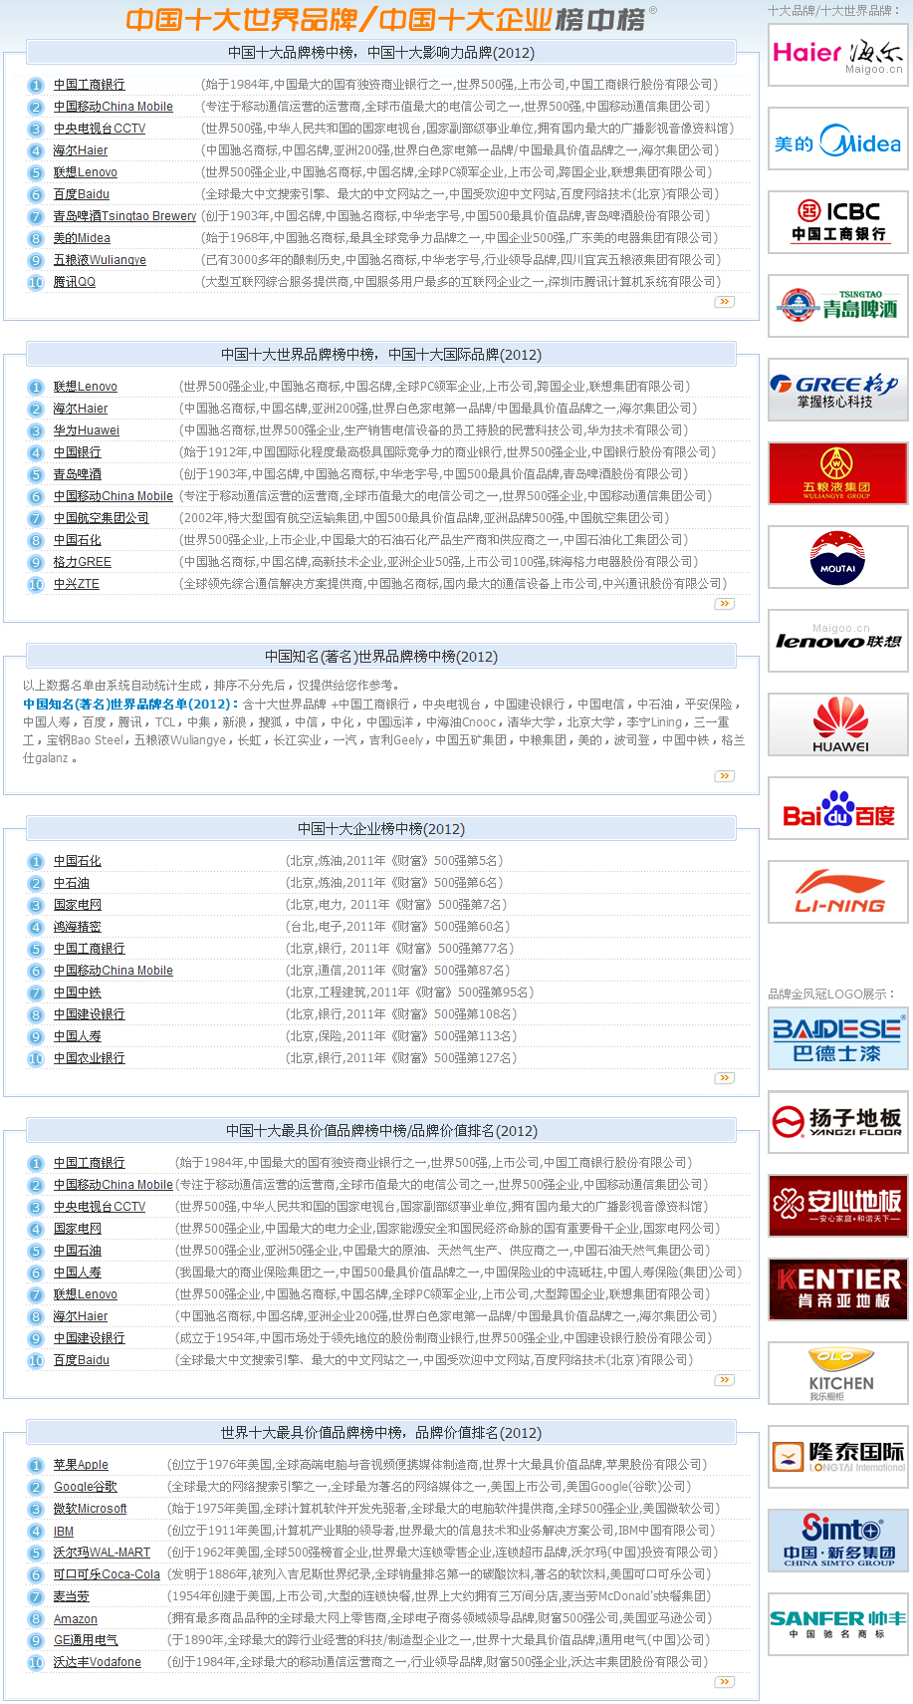
Task: Open header 中国十大世界品牌榜中榜,中国十大国际品牌(2012)
Action: 381,355
